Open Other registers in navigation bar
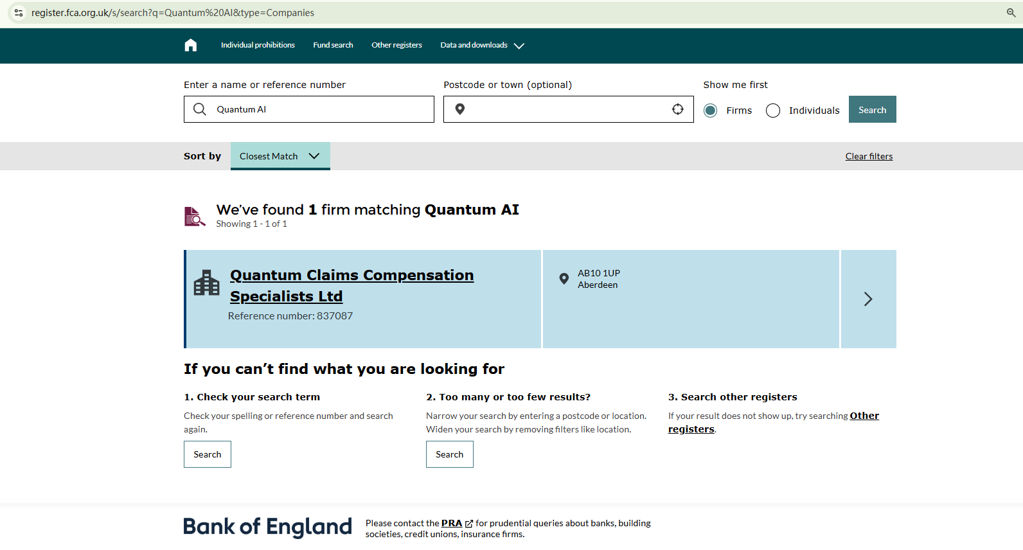The width and height of the screenshot is (1023, 550). coord(396,45)
